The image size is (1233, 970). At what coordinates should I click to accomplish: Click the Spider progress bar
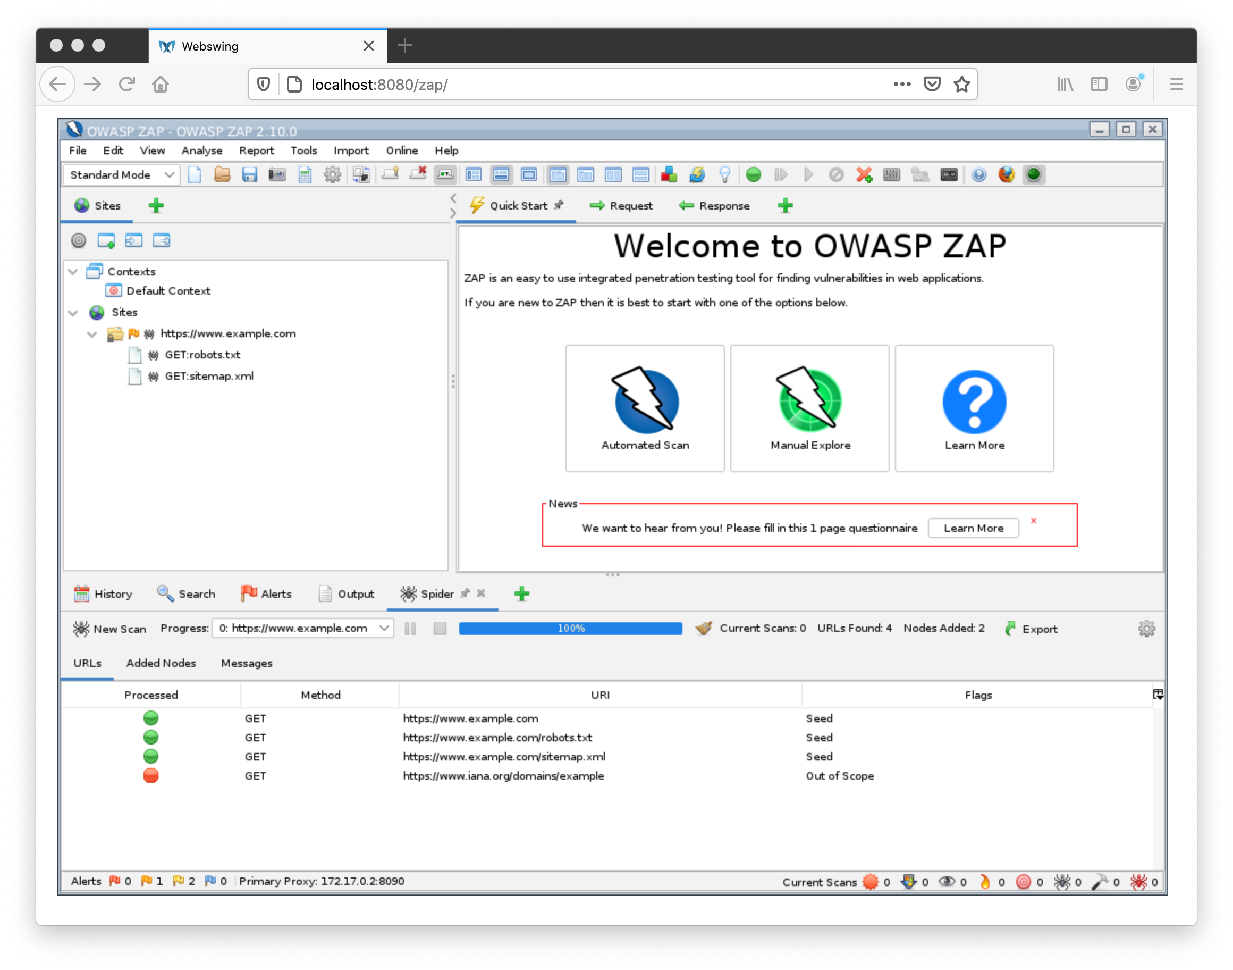(x=570, y=628)
